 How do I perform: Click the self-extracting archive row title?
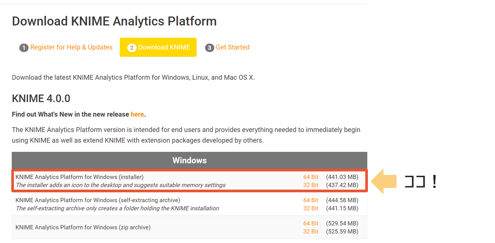[98, 200]
